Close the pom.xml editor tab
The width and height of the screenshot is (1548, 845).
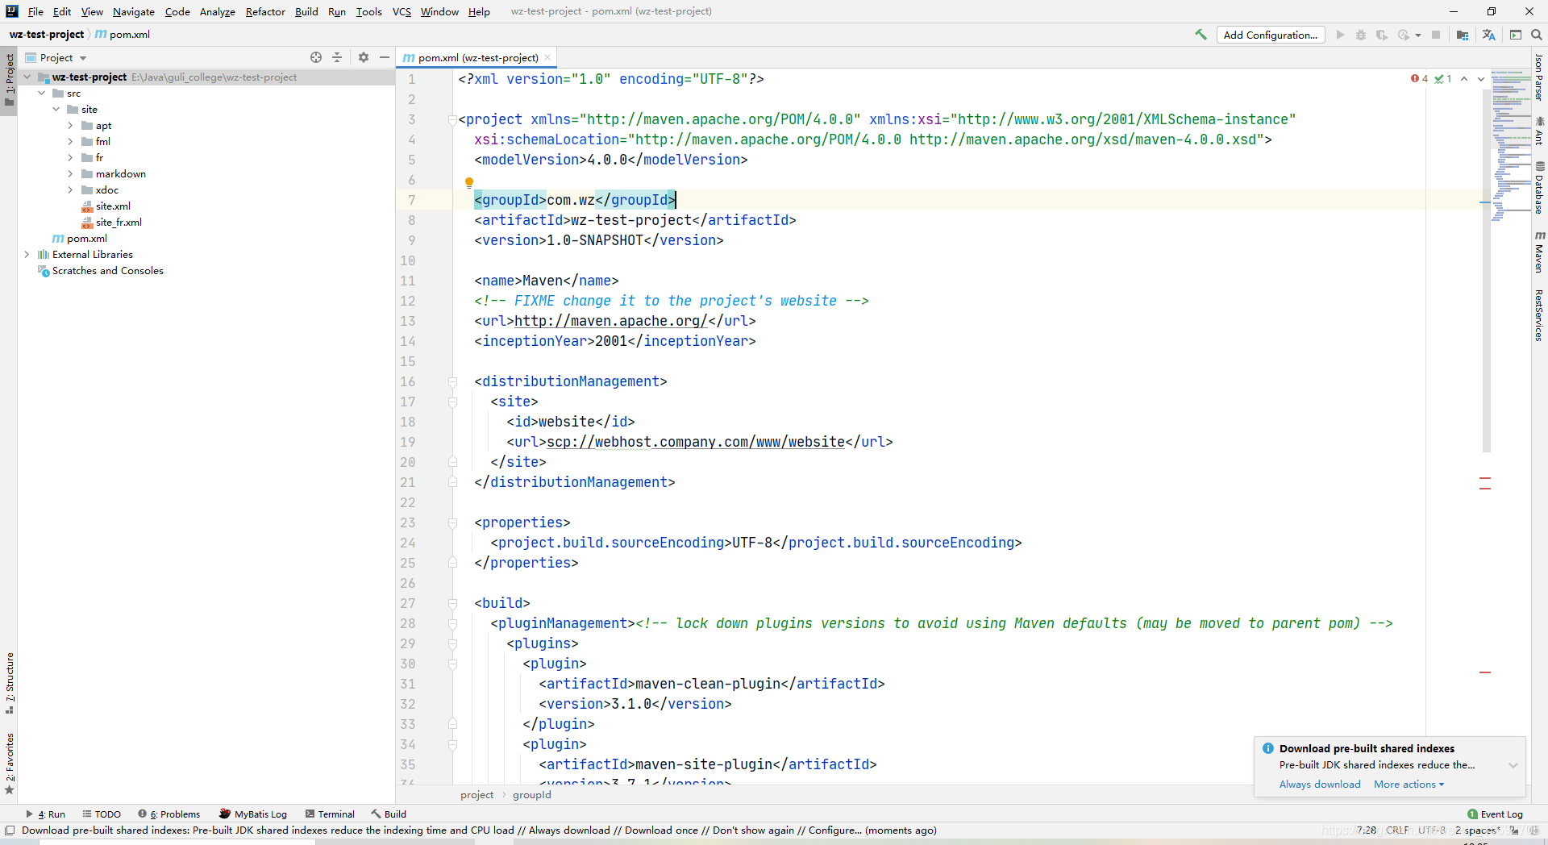point(547,57)
